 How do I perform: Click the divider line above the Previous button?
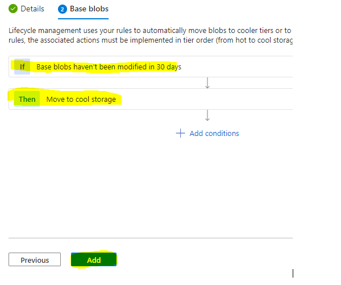pos(151,238)
